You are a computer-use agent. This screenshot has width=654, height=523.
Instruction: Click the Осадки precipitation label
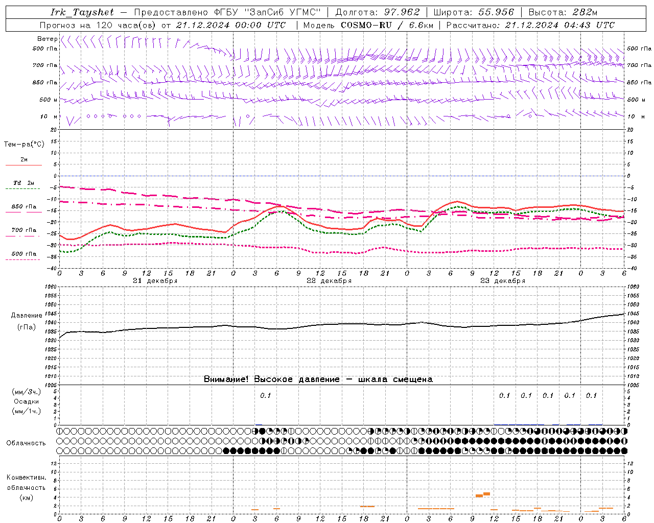click(x=26, y=401)
